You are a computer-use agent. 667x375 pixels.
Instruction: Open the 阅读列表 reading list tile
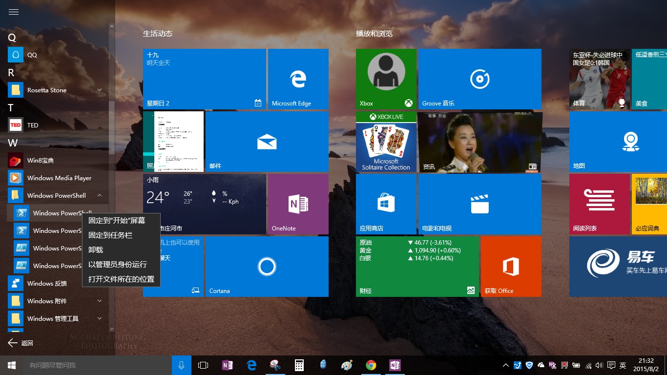600,204
